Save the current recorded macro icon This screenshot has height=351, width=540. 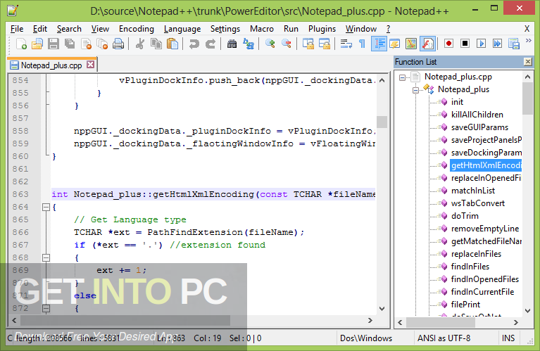coord(514,44)
